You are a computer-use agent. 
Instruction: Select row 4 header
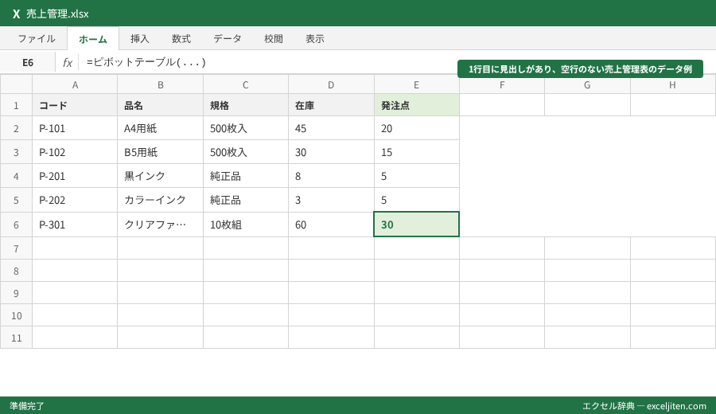pos(16,175)
